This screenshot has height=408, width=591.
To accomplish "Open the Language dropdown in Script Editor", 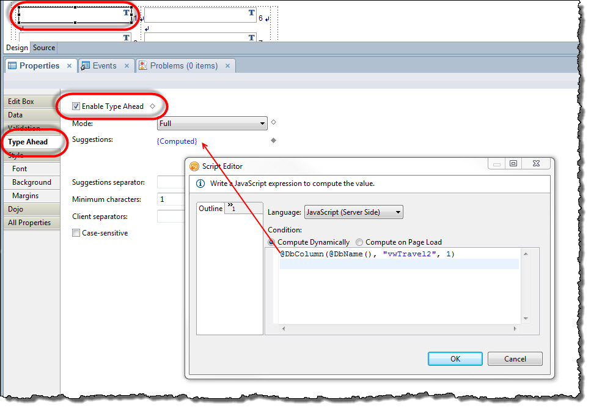I will pyautogui.click(x=353, y=212).
